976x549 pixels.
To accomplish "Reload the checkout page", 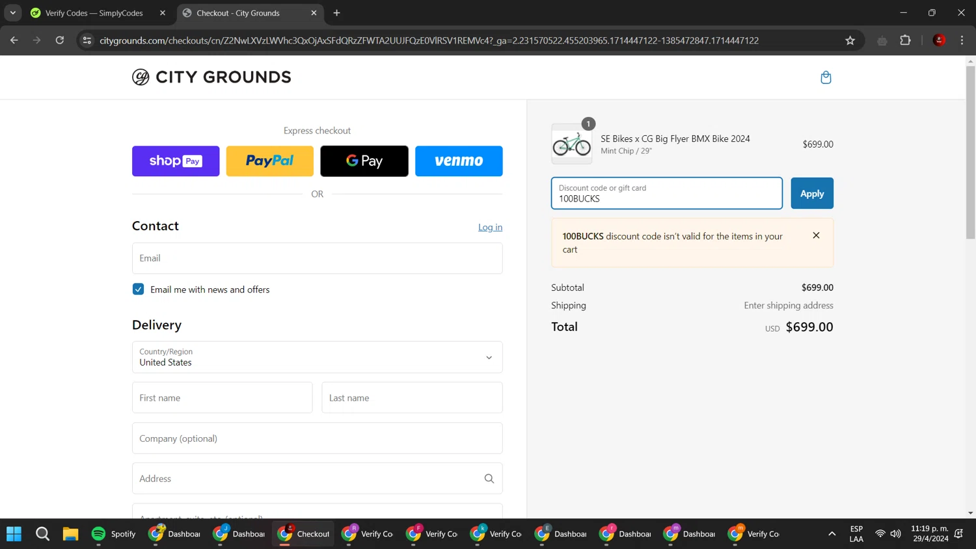I will tap(60, 40).
